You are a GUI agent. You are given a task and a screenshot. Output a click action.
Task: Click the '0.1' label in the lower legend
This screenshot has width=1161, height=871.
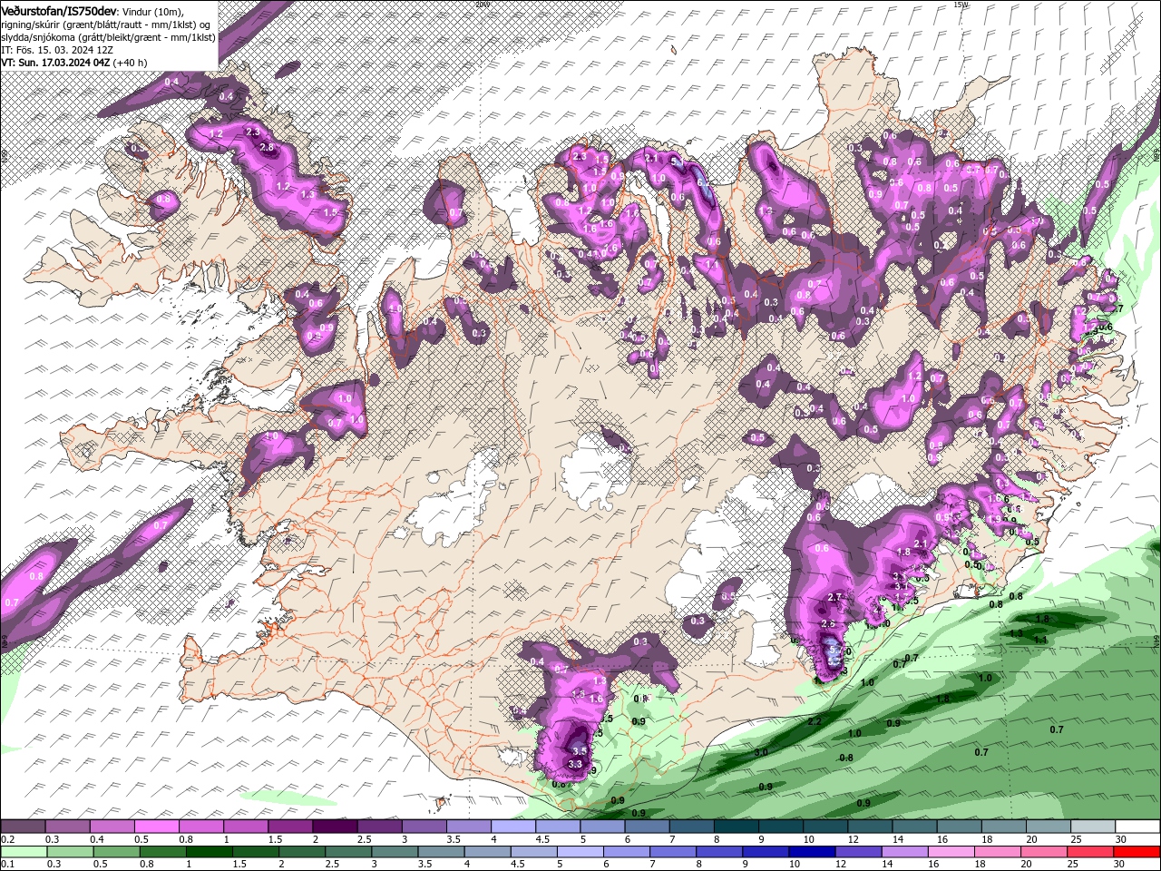7,864
